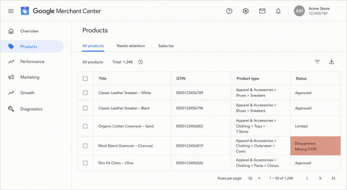Switch to the All products tab
The width and height of the screenshot is (347, 190).
click(x=93, y=46)
